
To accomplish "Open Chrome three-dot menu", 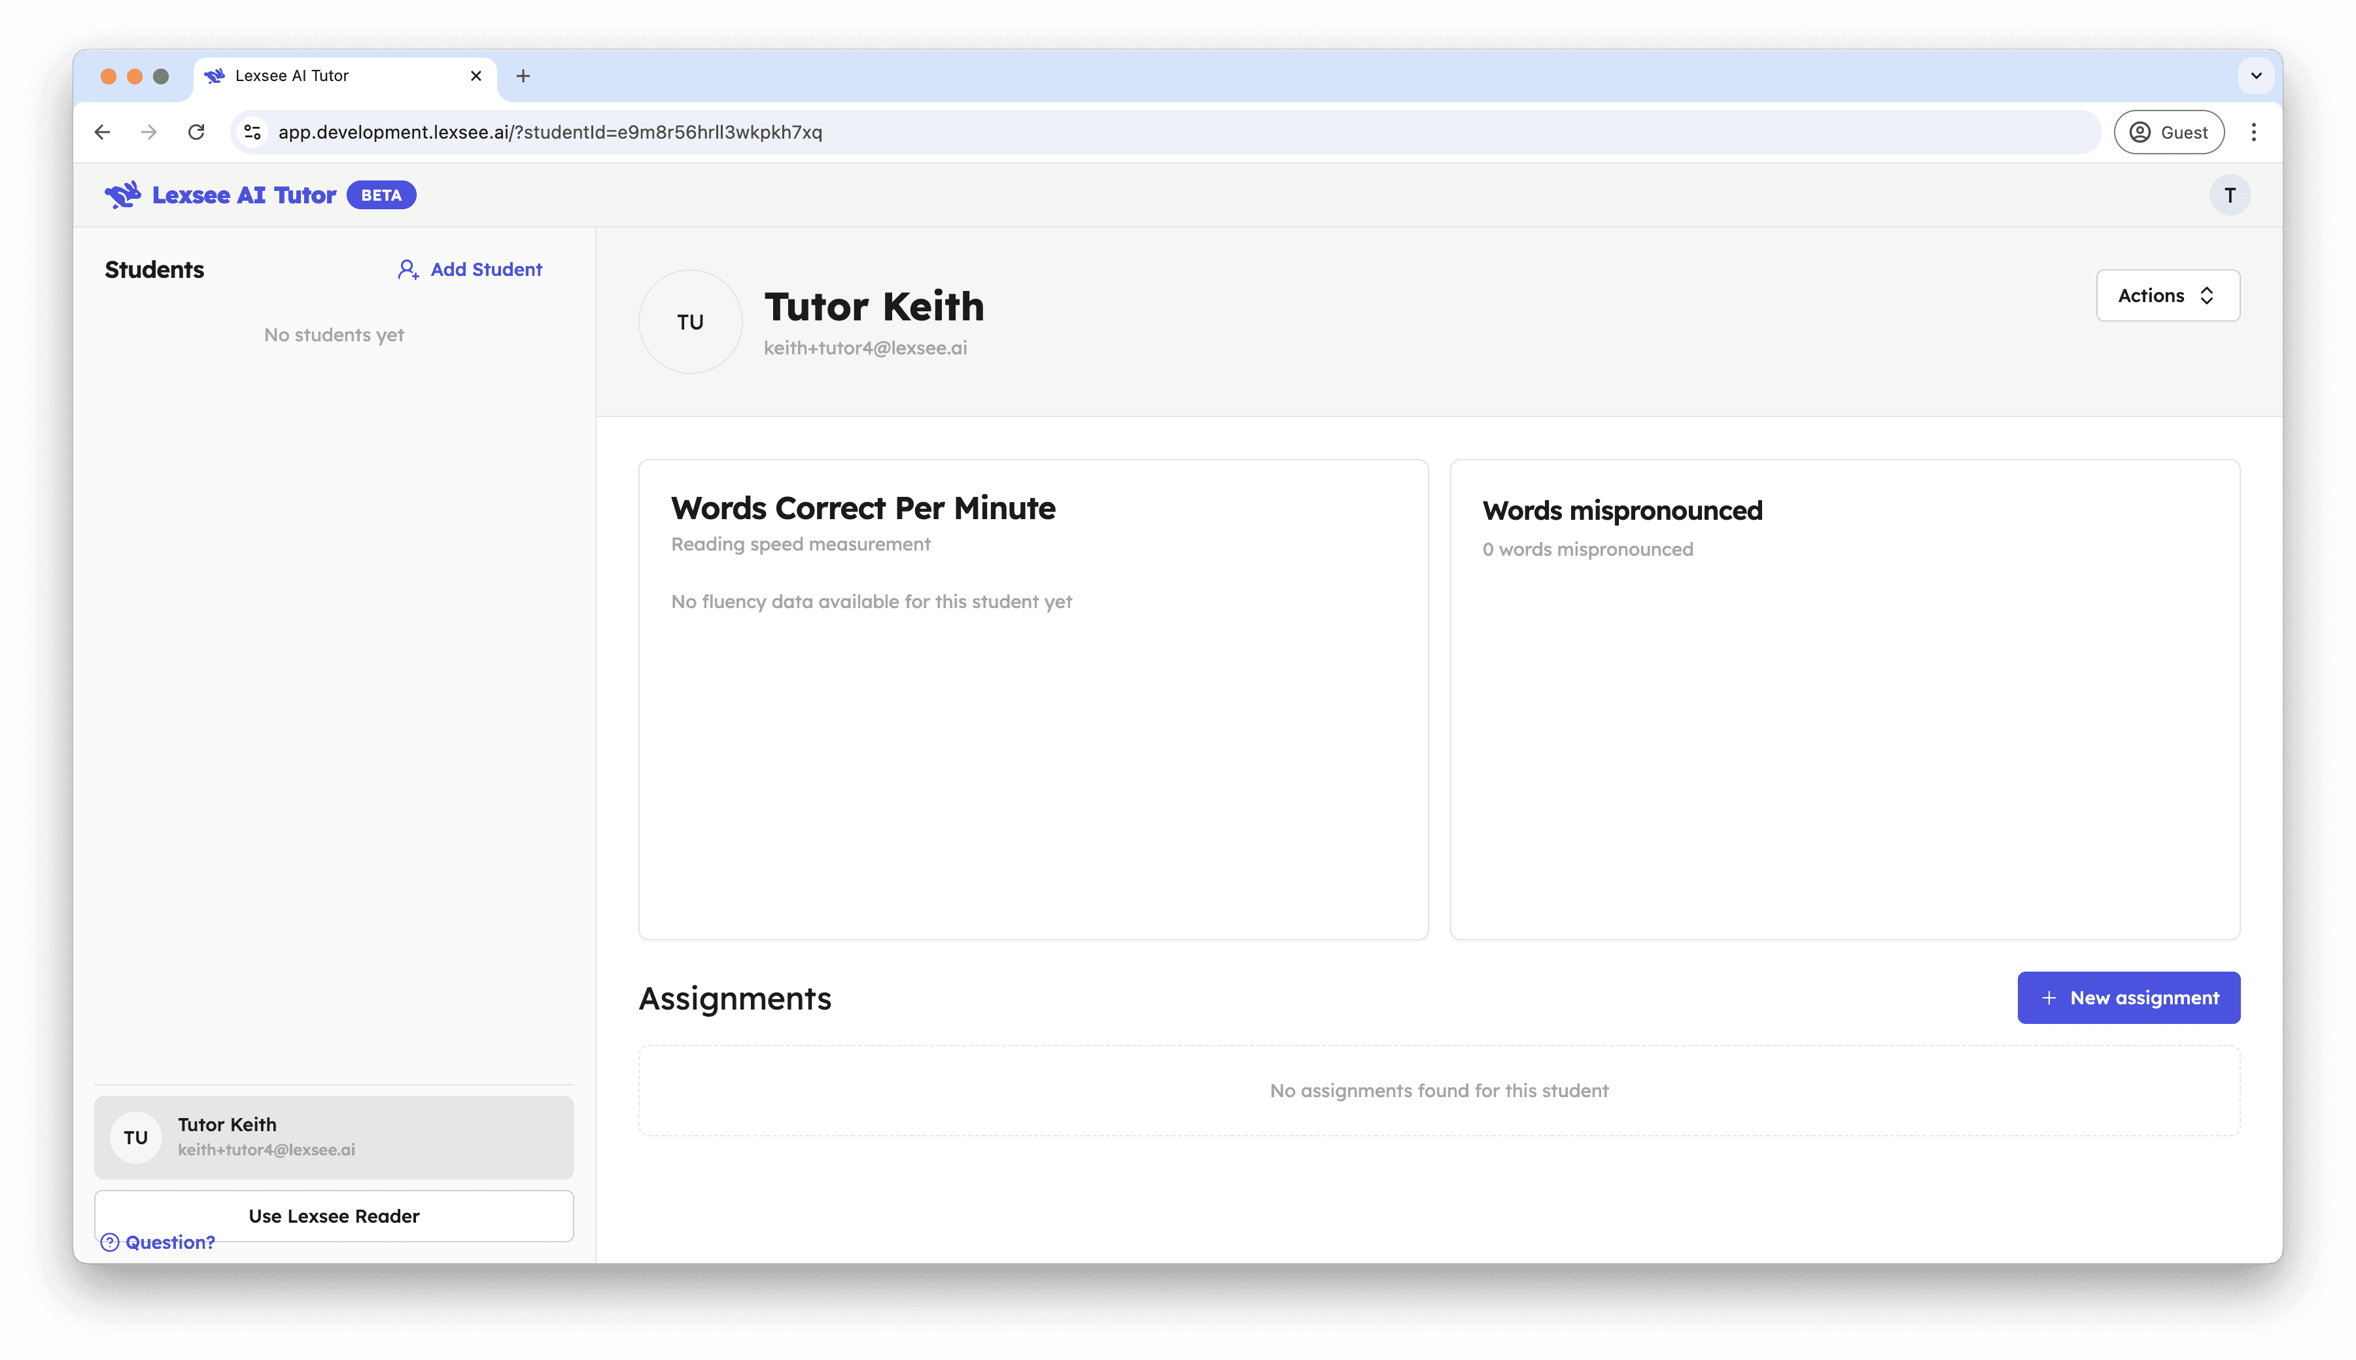I will pyautogui.click(x=2253, y=131).
